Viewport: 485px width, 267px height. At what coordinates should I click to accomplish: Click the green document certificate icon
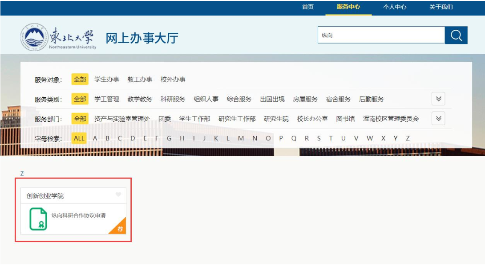pyautogui.click(x=38, y=219)
